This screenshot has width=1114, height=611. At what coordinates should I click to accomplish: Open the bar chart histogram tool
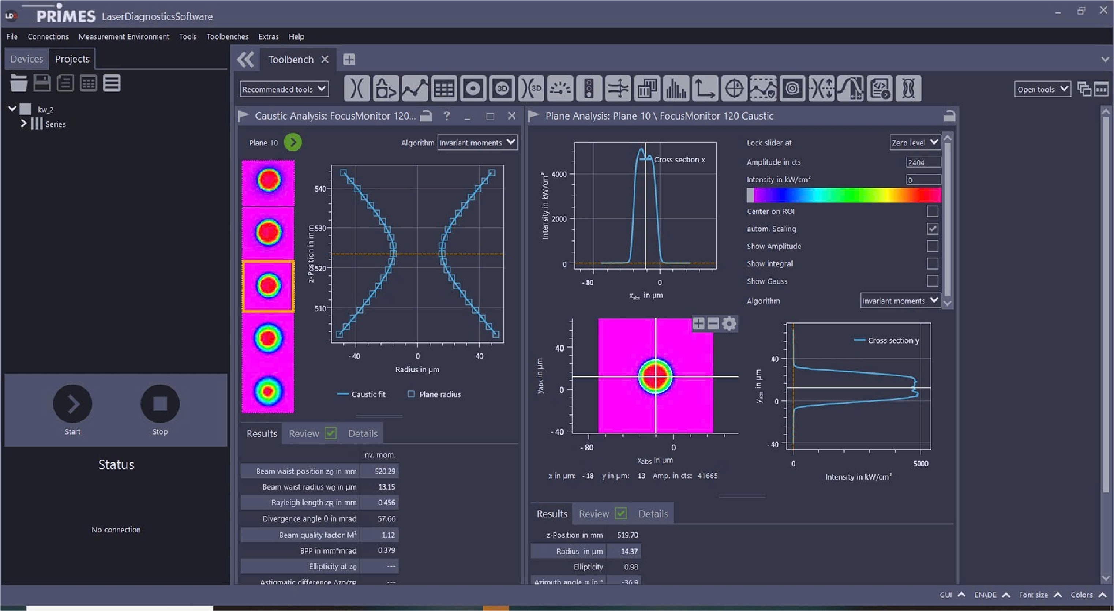pyautogui.click(x=676, y=89)
